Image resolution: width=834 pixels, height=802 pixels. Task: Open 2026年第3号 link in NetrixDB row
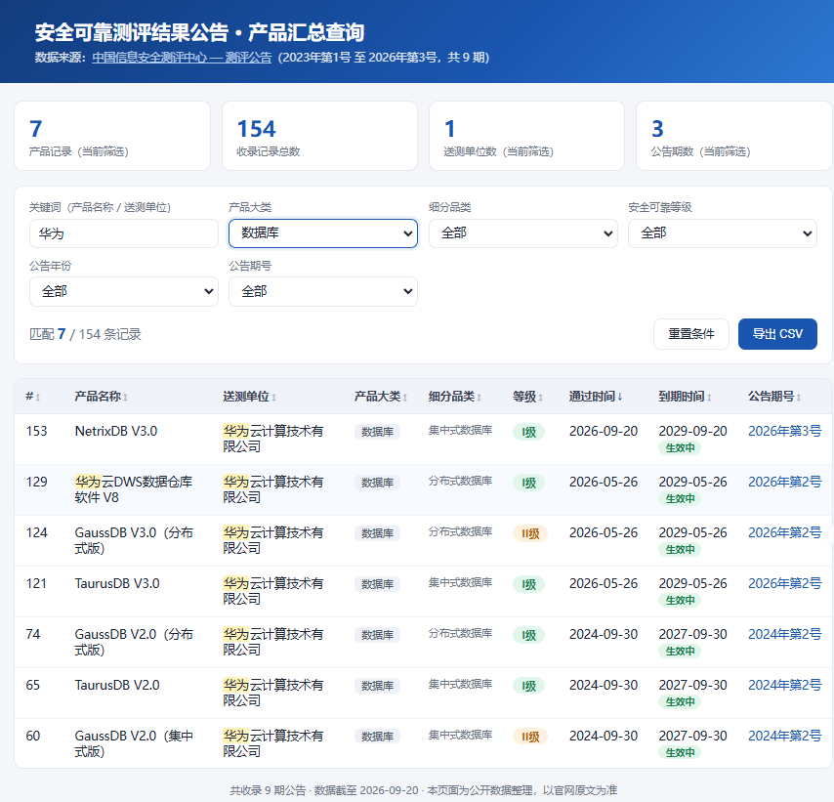tap(784, 431)
